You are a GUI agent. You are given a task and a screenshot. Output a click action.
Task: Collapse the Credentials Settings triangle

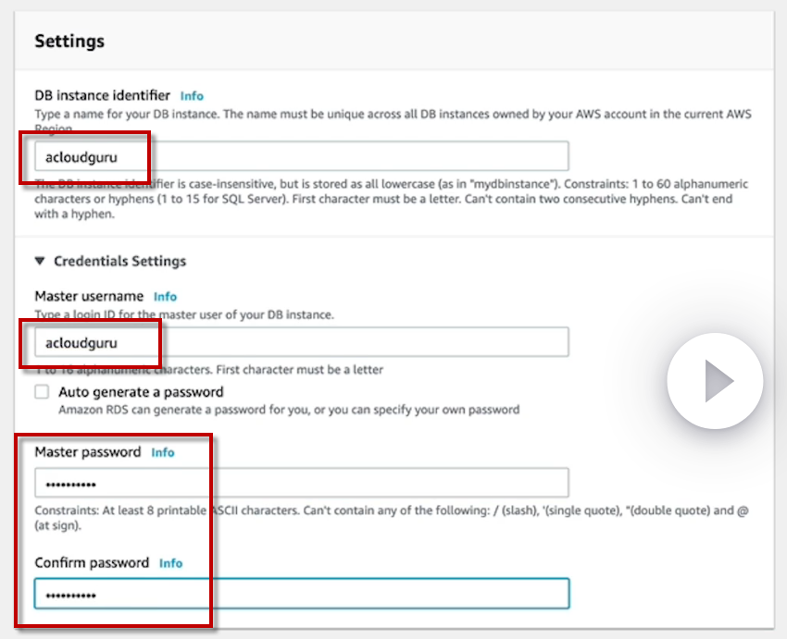[x=40, y=261]
